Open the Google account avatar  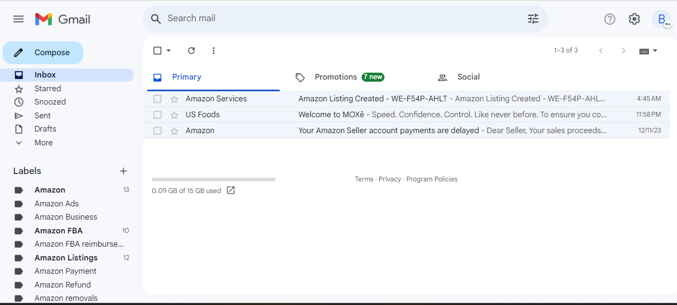[x=662, y=19]
